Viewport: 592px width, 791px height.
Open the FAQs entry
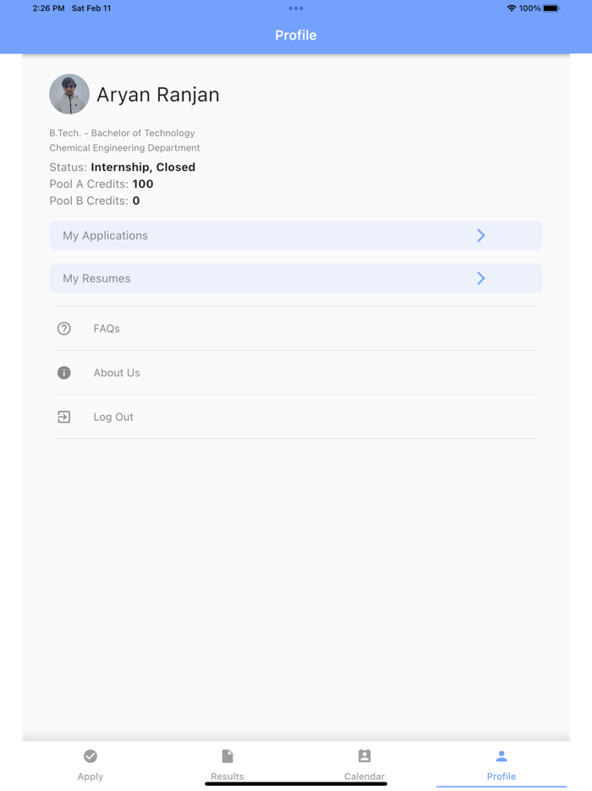pyautogui.click(x=107, y=329)
